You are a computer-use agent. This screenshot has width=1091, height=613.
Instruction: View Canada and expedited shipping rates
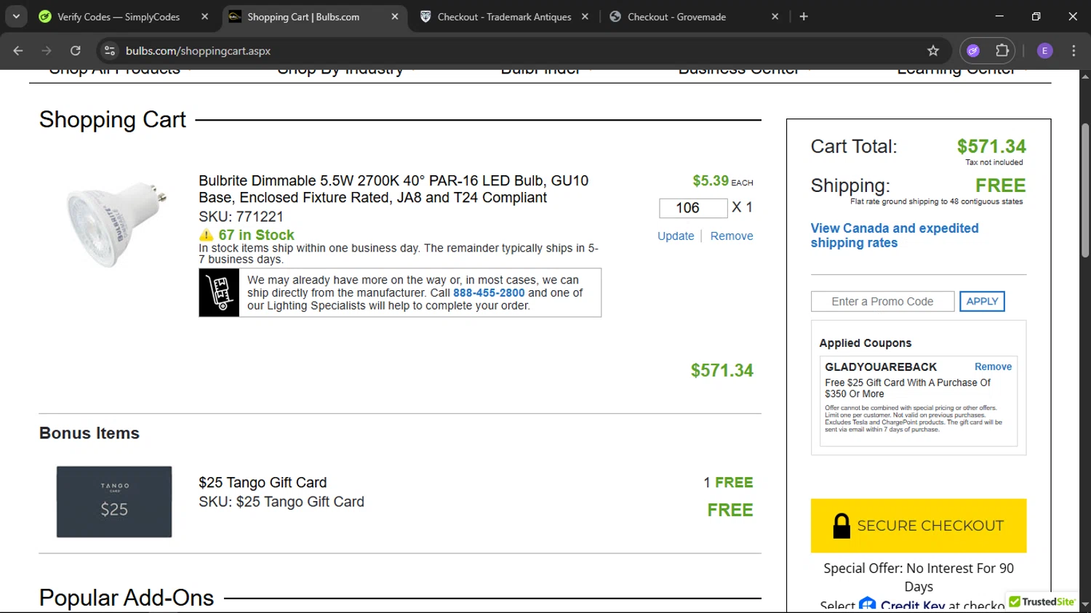(895, 236)
